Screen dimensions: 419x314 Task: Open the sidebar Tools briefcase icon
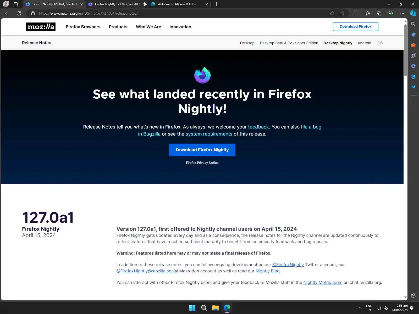(x=413, y=45)
